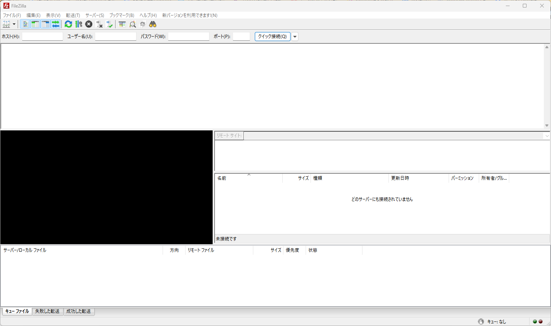Toggle directory comparison
The width and height of the screenshot is (551, 326).
pyautogui.click(x=132, y=24)
